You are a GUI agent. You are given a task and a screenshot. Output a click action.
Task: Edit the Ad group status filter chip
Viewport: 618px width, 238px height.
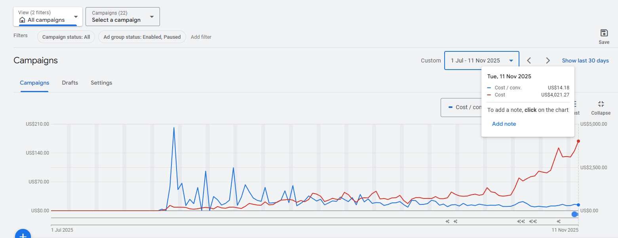[142, 37]
